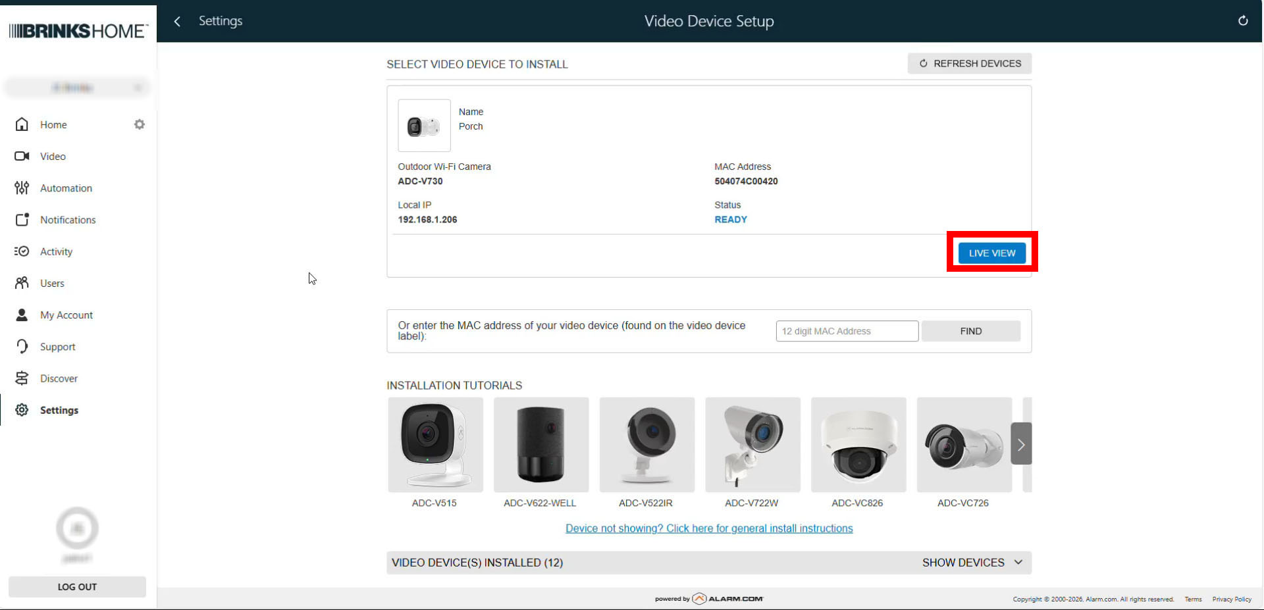Open ADC-VC726 installation tutorial thumbnail
Viewport: 1264px width, 610px height.
click(x=964, y=445)
